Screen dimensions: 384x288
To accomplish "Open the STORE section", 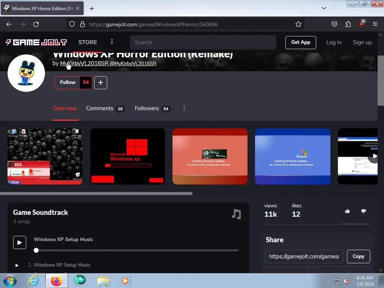I will [x=88, y=42].
